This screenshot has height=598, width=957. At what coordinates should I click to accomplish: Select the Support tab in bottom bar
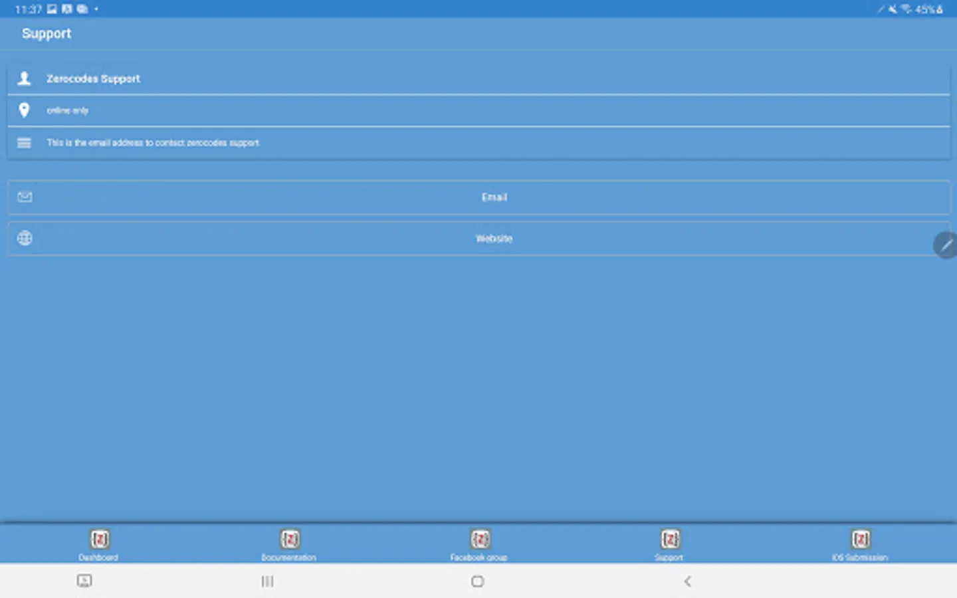[x=669, y=544]
